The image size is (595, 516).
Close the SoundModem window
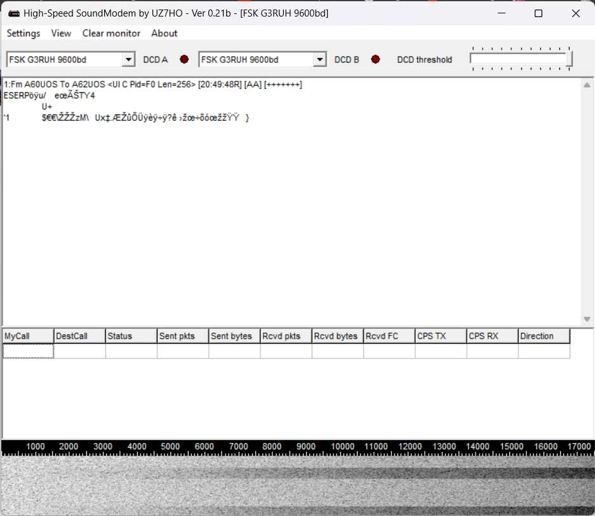pyautogui.click(x=576, y=13)
